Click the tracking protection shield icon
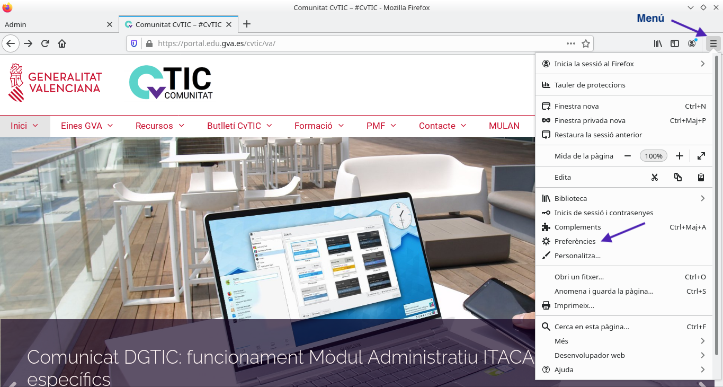723x387 pixels. pyautogui.click(x=134, y=43)
